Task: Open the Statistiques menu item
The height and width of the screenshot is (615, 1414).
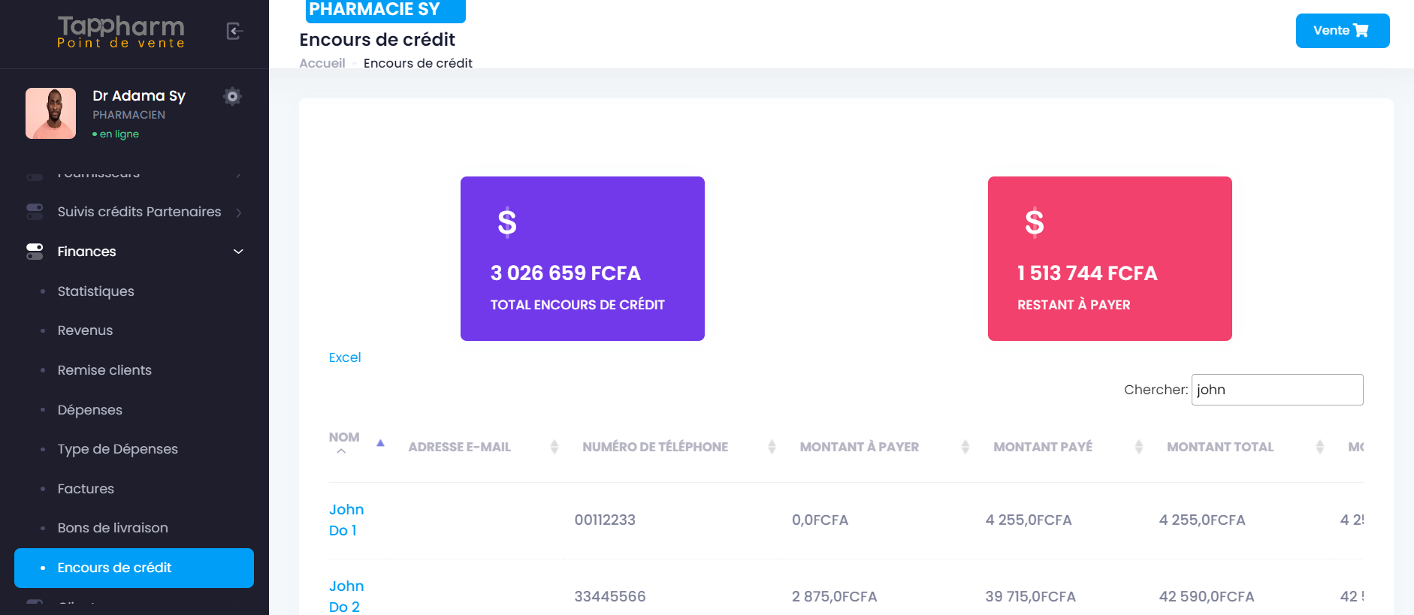Action: 95,291
